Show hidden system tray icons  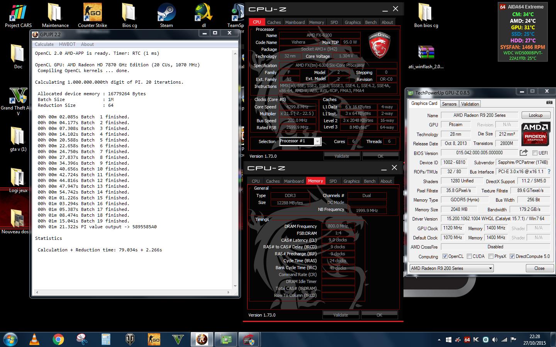pyautogui.click(x=439, y=340)
